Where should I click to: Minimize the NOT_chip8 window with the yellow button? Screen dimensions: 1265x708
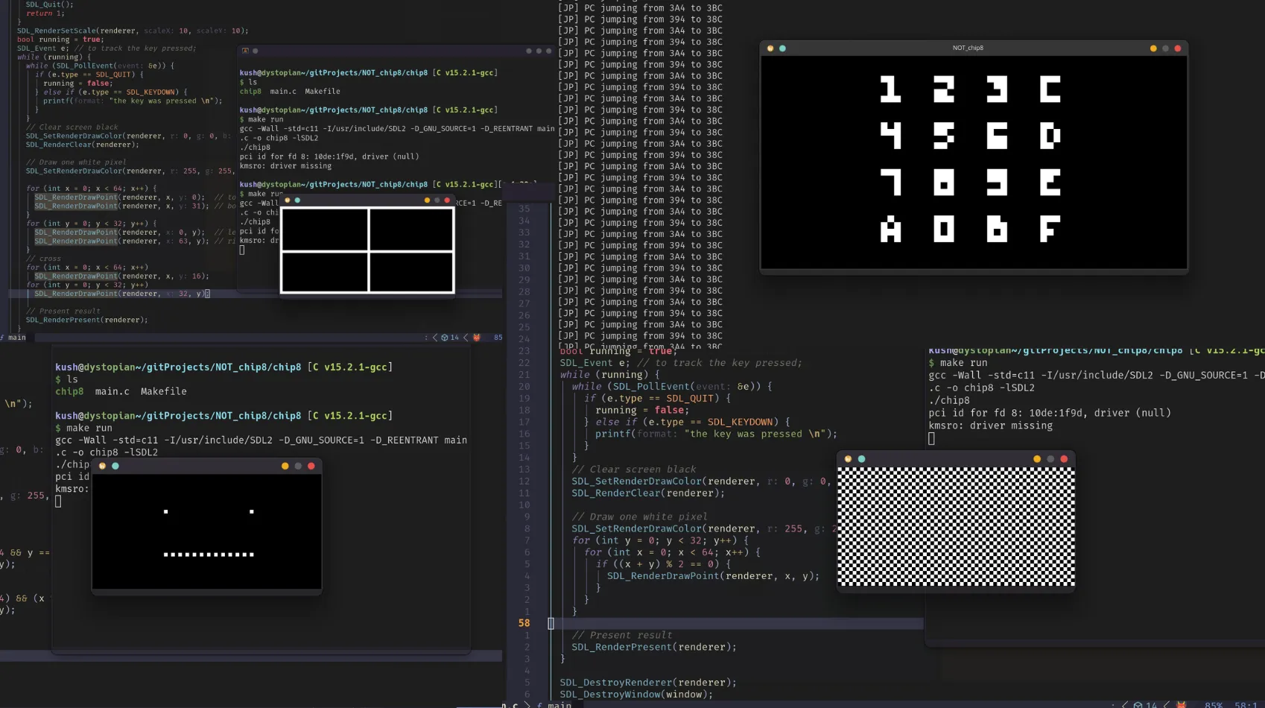tap(1153, 48)
